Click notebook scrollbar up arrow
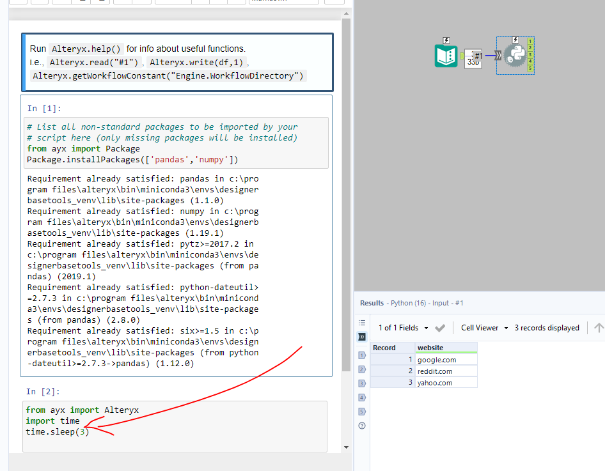Image resolution: width=605 pixels, height=471 pixels. [346, 13]
